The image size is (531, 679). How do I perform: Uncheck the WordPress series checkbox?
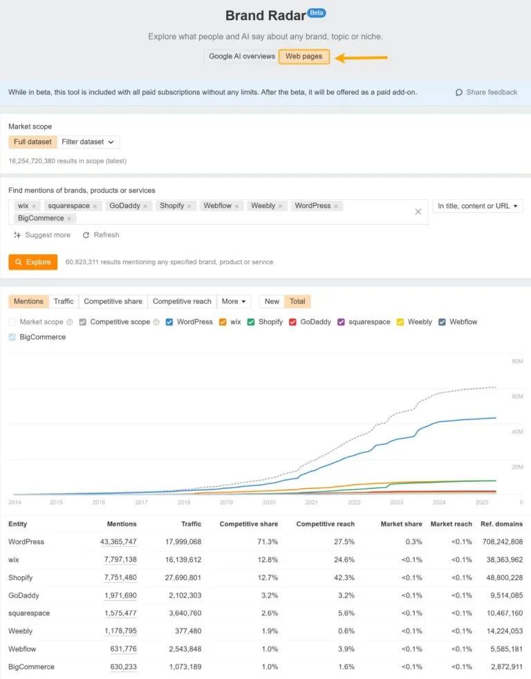click(169, 322)
